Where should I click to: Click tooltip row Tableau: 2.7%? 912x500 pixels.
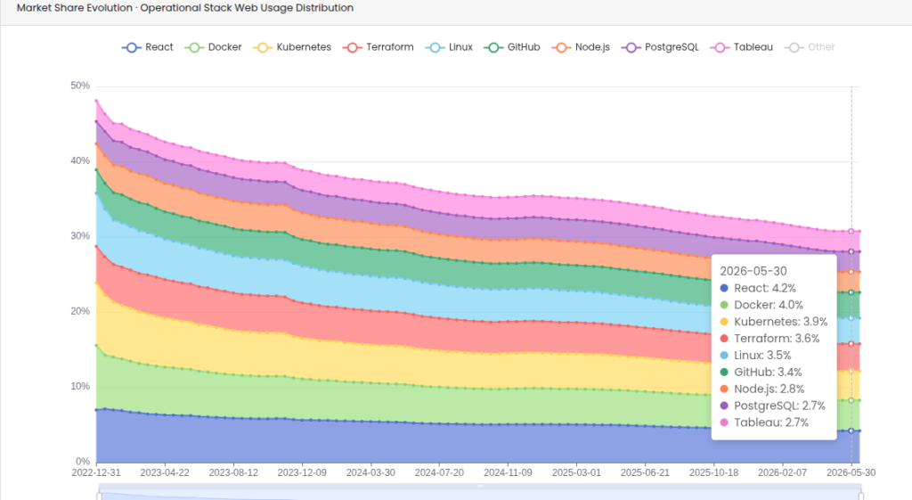tap(764, 423)
